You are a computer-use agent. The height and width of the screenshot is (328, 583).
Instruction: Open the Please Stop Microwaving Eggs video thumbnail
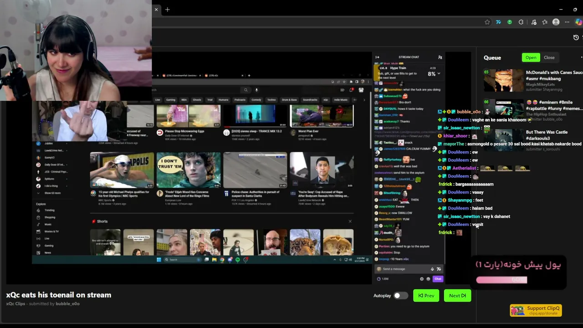[189, 116]
